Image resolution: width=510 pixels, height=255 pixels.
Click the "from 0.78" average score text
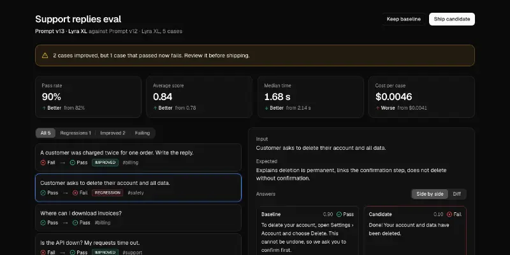186,108
